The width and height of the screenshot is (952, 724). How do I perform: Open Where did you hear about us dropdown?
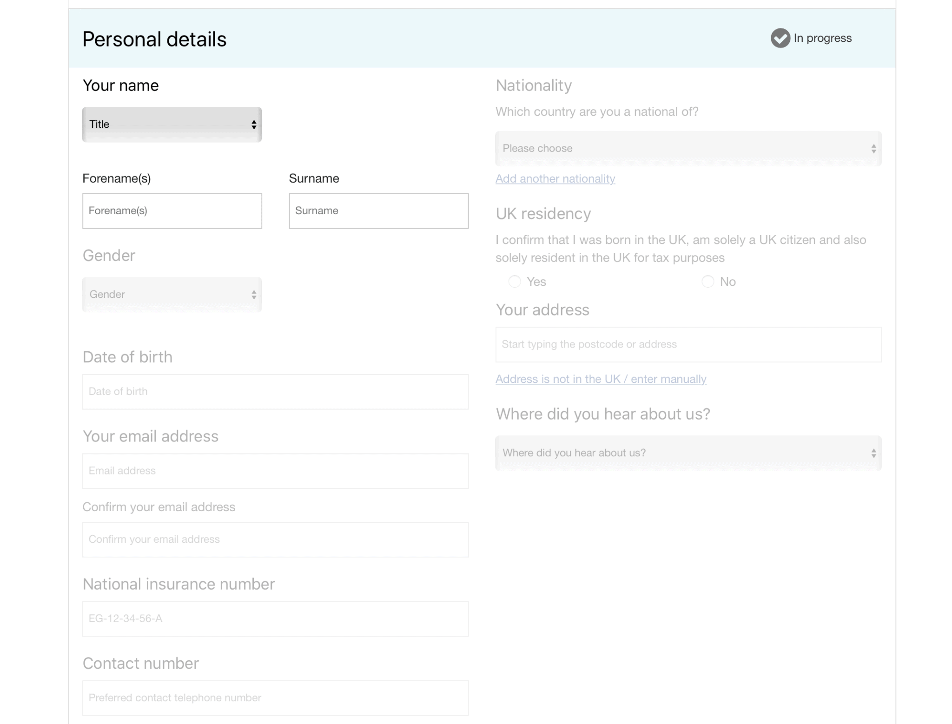coord(688,453)
